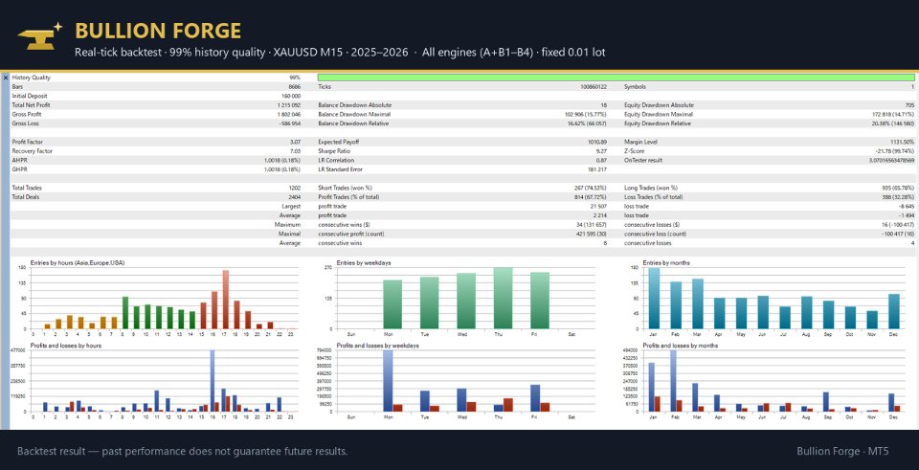Screen dimensions: 919x470
Task: Click the OnTester result value
Action: click(x=891, y=161)
